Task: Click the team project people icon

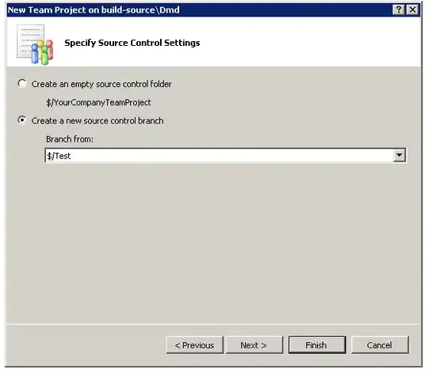Action: [35, 44]
